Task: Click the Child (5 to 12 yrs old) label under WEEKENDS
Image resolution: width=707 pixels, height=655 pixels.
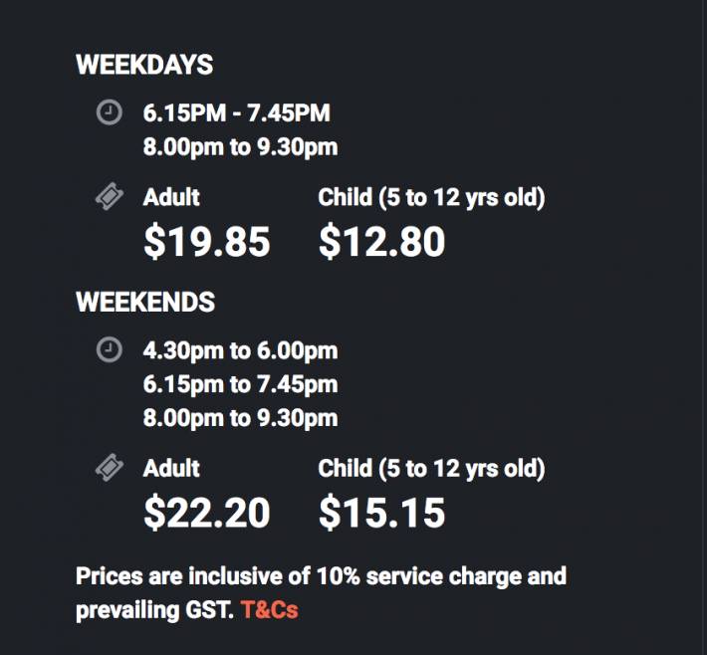Action: point(431,468)
